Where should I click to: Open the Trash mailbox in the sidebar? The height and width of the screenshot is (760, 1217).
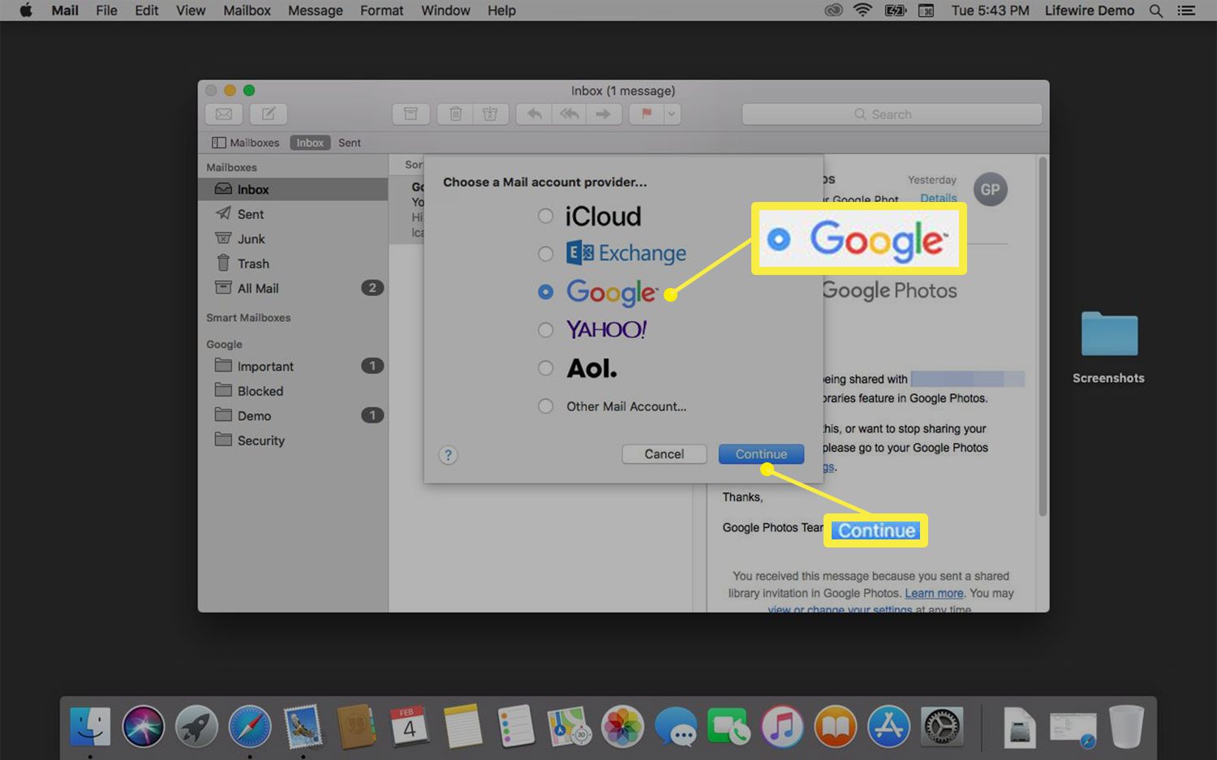pyautogui.click(x=293, y=264)
